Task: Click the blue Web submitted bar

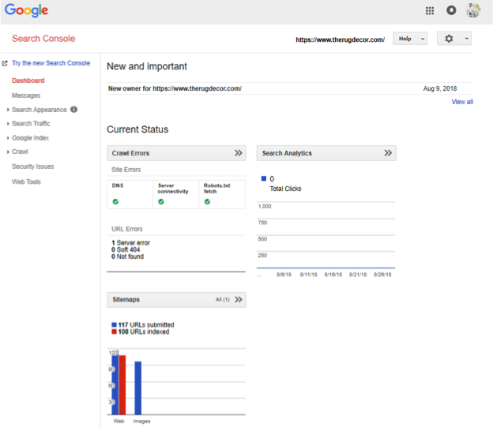Action: (115, 382)
